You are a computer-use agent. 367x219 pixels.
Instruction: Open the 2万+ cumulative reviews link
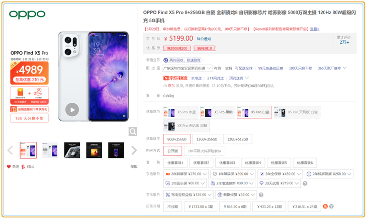344,42
